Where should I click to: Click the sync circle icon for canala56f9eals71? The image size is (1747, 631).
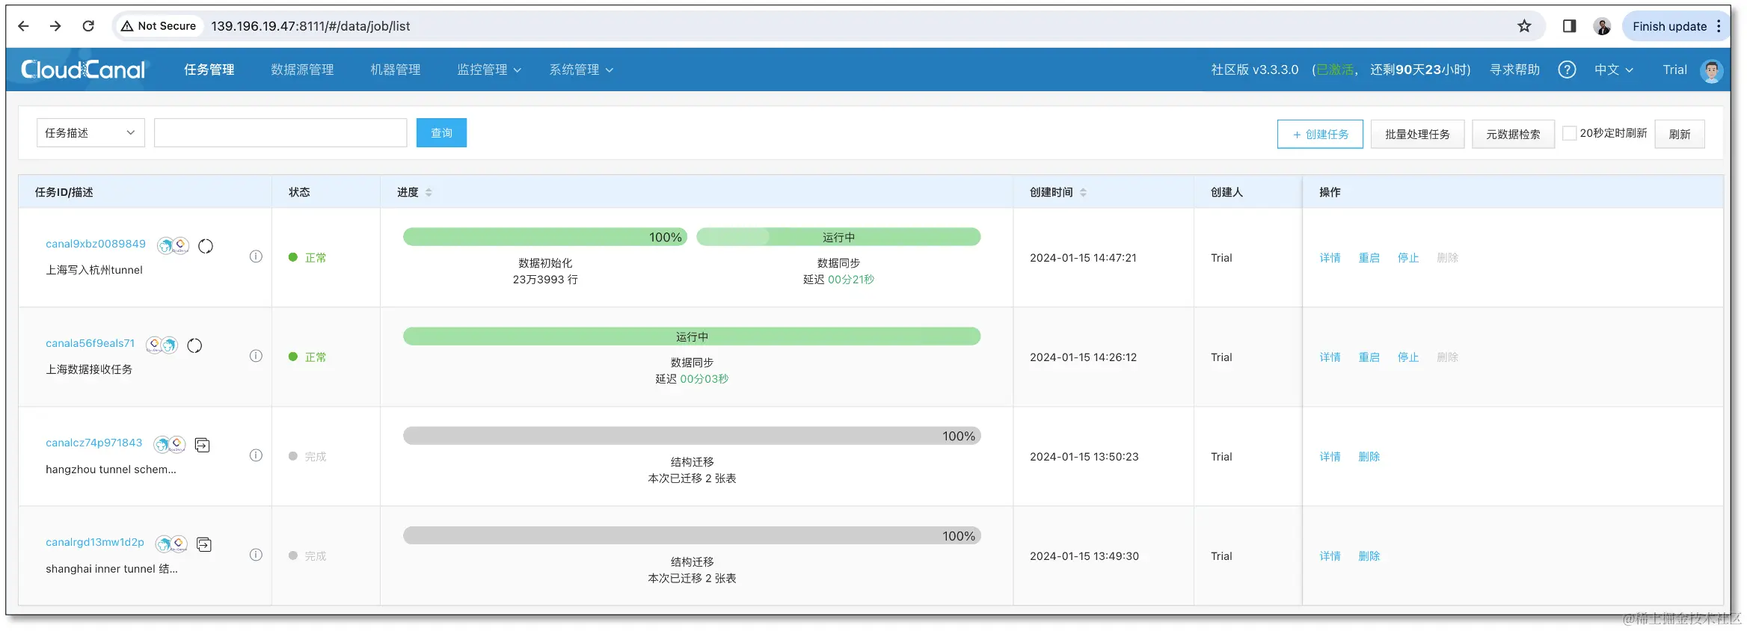194,345
